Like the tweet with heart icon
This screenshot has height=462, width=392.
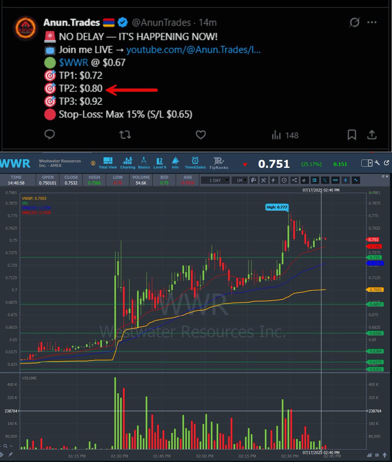coord(201,135)
